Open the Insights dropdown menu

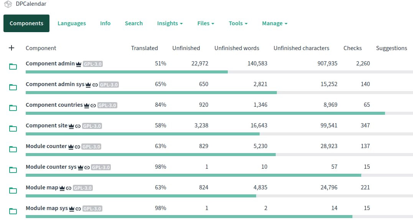tap(169, 23)
